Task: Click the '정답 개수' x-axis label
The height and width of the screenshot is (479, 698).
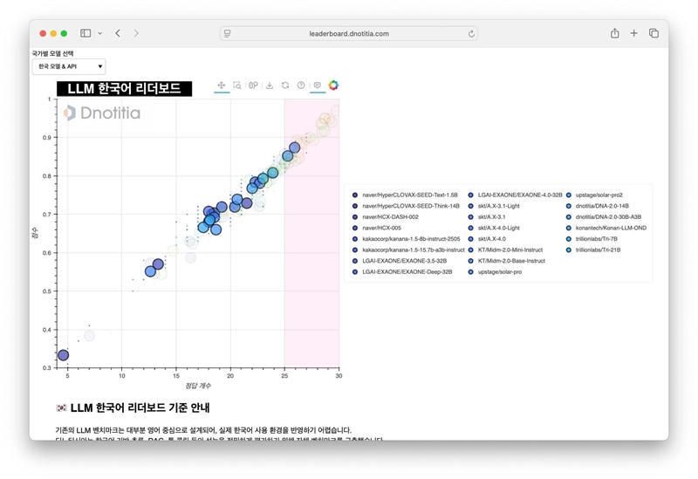Action: point(198,386)
